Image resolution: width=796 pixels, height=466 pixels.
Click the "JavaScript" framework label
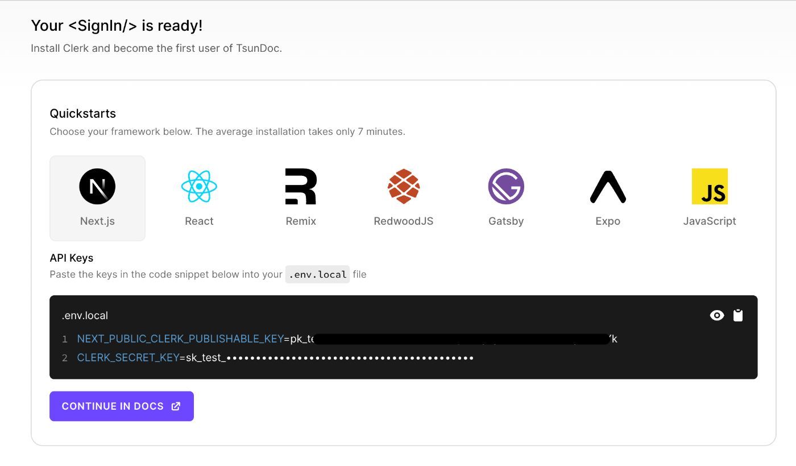[710, 221]
